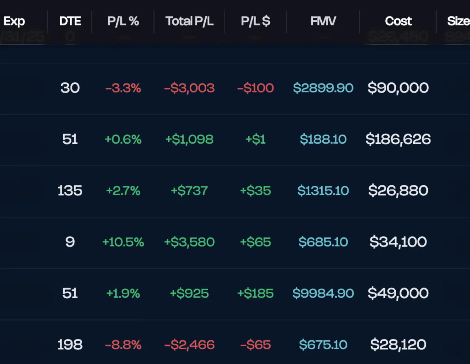Click the Cost value $186,626

coord(398,139)
